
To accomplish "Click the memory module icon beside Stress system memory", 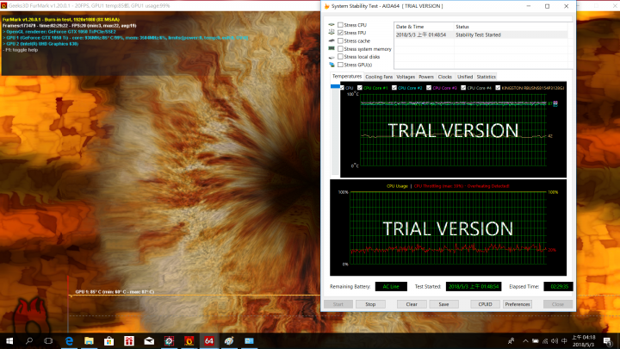I will pos(332,48).
